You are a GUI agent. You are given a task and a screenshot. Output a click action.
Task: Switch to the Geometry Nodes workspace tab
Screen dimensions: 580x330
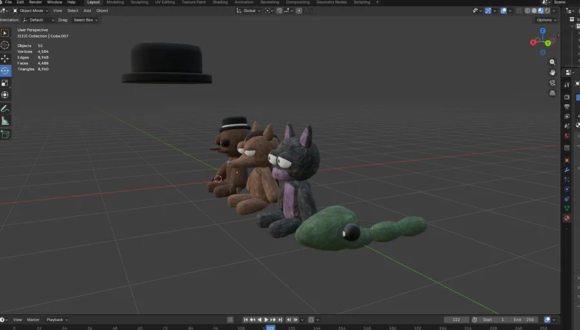click(x=331, y=2)
